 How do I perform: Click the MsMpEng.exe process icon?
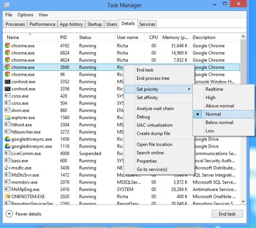[x=7, y=189]
